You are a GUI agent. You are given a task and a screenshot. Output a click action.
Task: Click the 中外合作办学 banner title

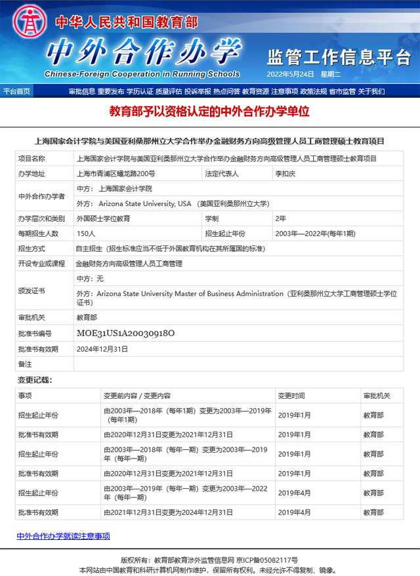click(x=144, y=51)
